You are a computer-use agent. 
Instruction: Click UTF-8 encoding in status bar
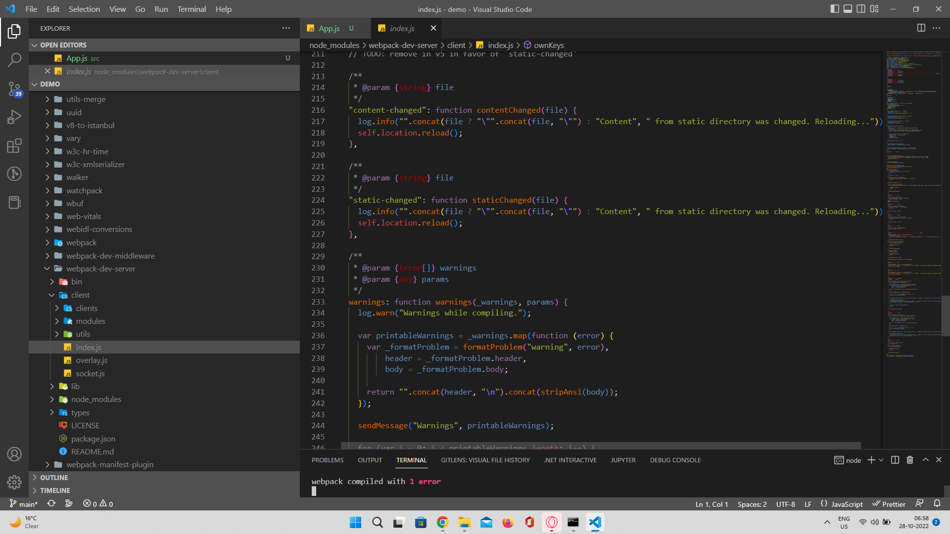[785, 503]
